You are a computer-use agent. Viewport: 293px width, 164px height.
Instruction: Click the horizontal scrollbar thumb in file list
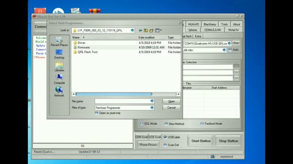pyautogui.click(x=114, y=94)
